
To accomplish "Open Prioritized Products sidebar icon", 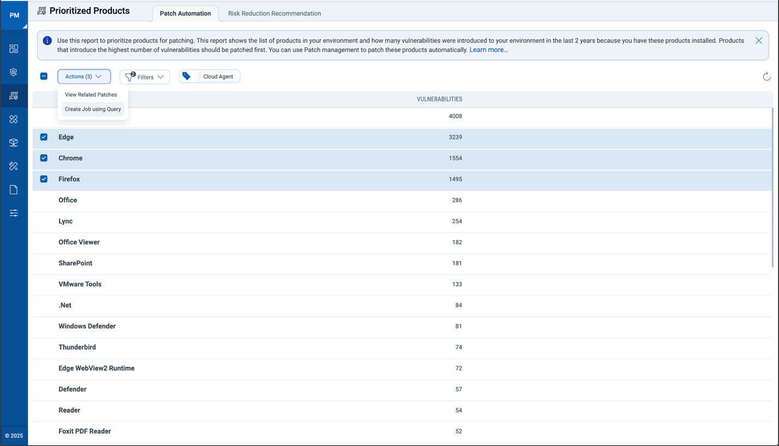I will (14, 96).
